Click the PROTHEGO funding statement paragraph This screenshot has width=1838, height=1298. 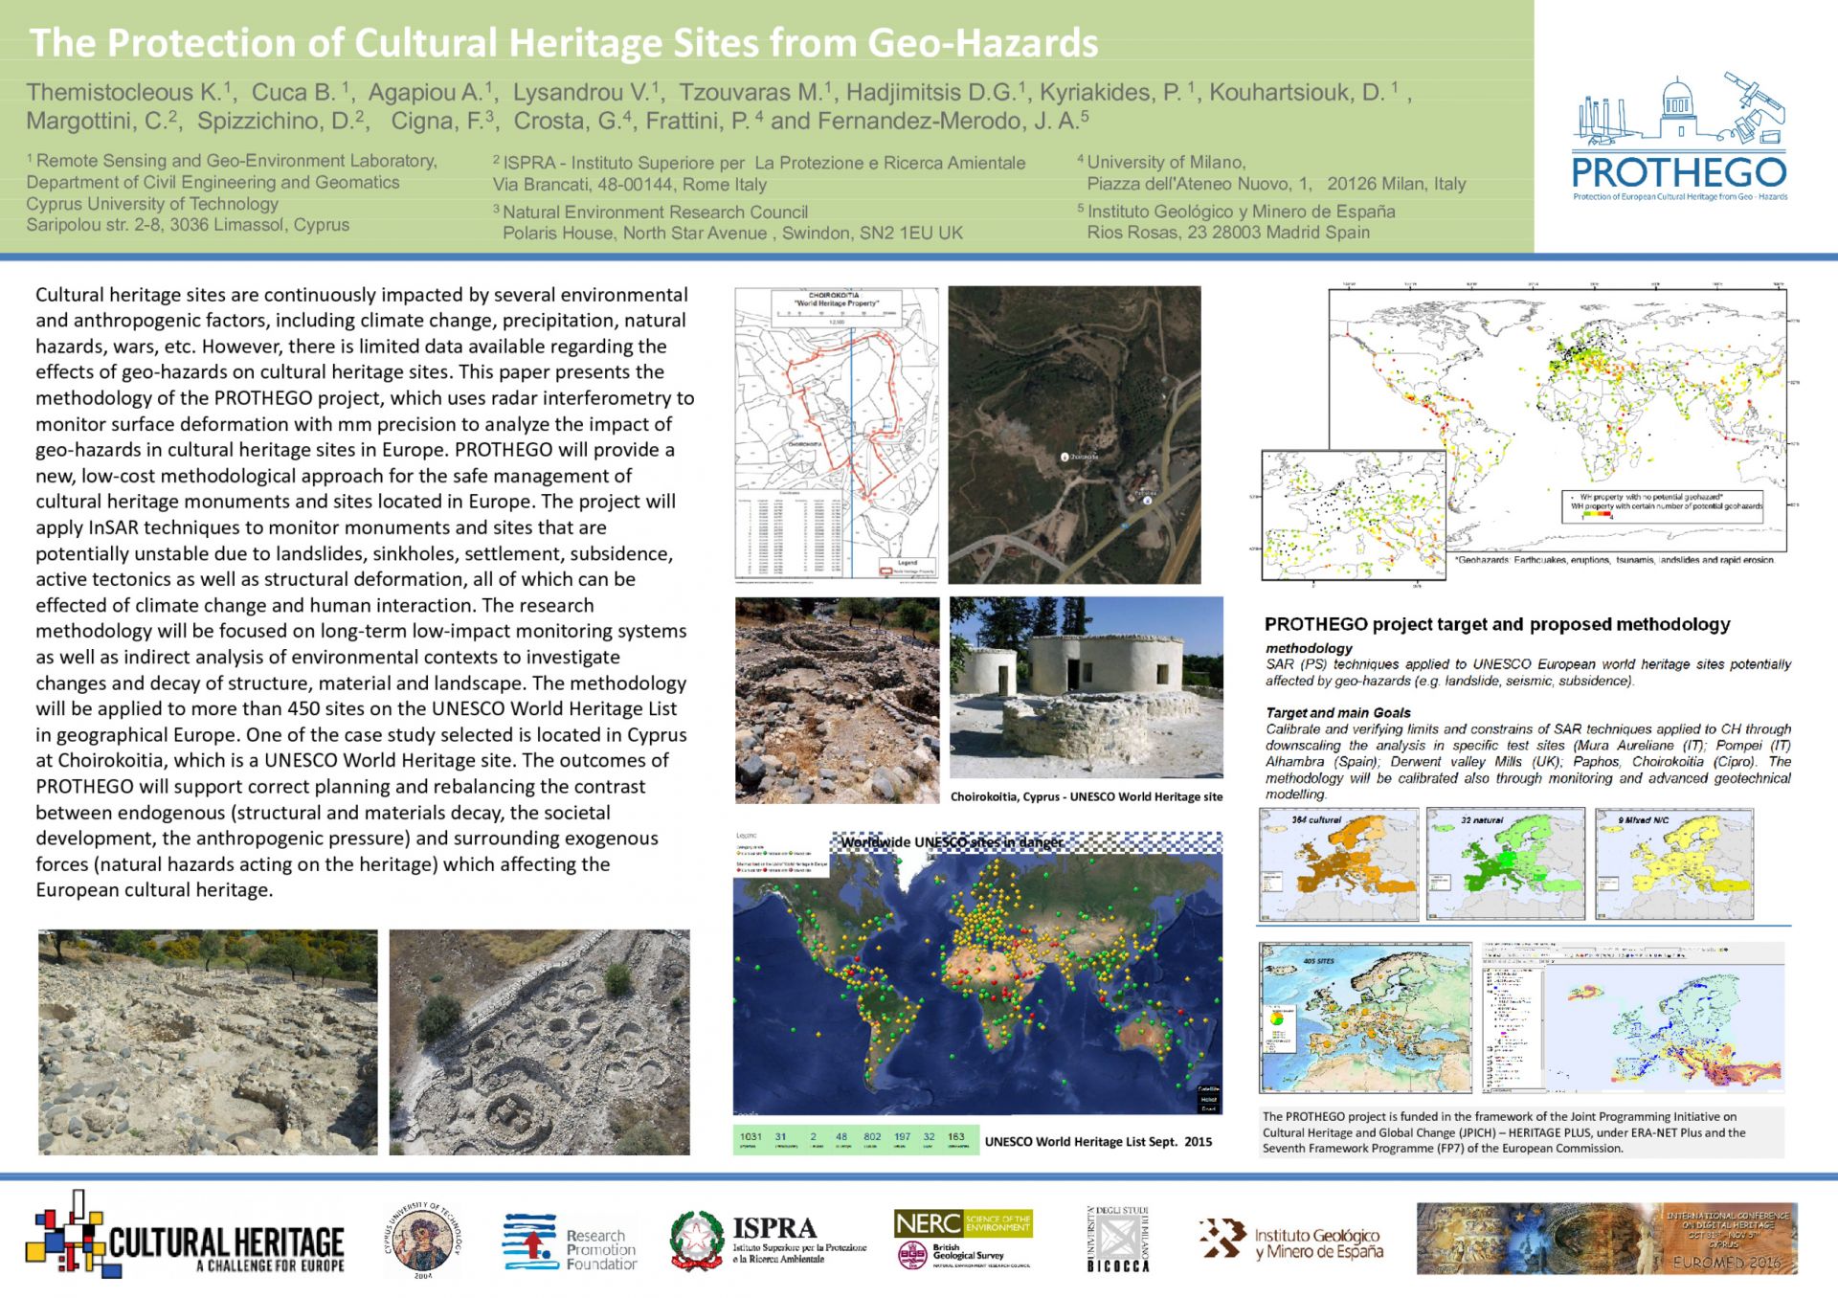click(x=1521, y=1132)
